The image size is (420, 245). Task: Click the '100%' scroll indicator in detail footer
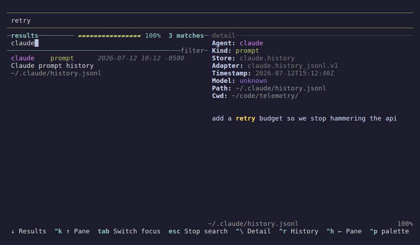(405, 224)
